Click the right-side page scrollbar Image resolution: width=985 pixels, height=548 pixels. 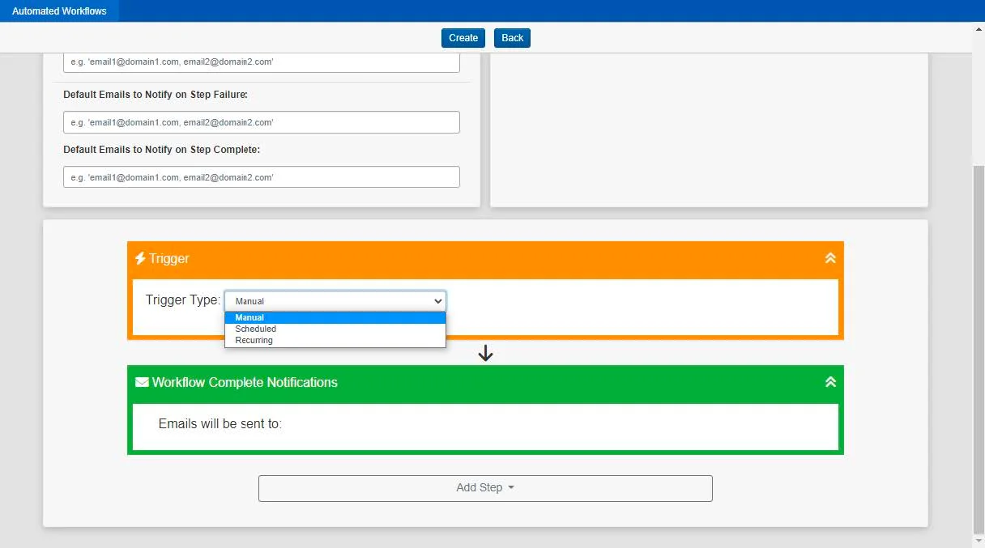(x=977, y=324)
